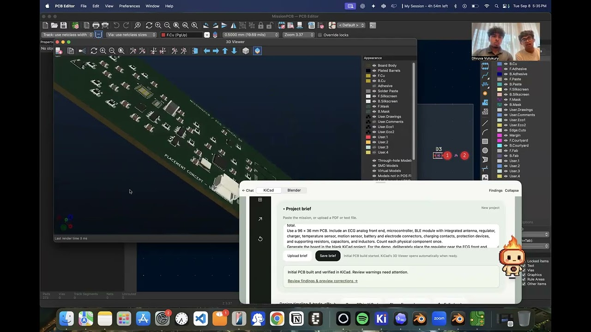Select the Add Image tool
The image size is (591, 332).
[x=485, y=178]
